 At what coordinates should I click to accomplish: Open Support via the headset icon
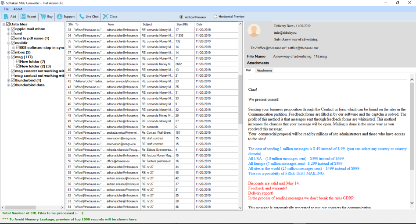(x=59, y=16)
